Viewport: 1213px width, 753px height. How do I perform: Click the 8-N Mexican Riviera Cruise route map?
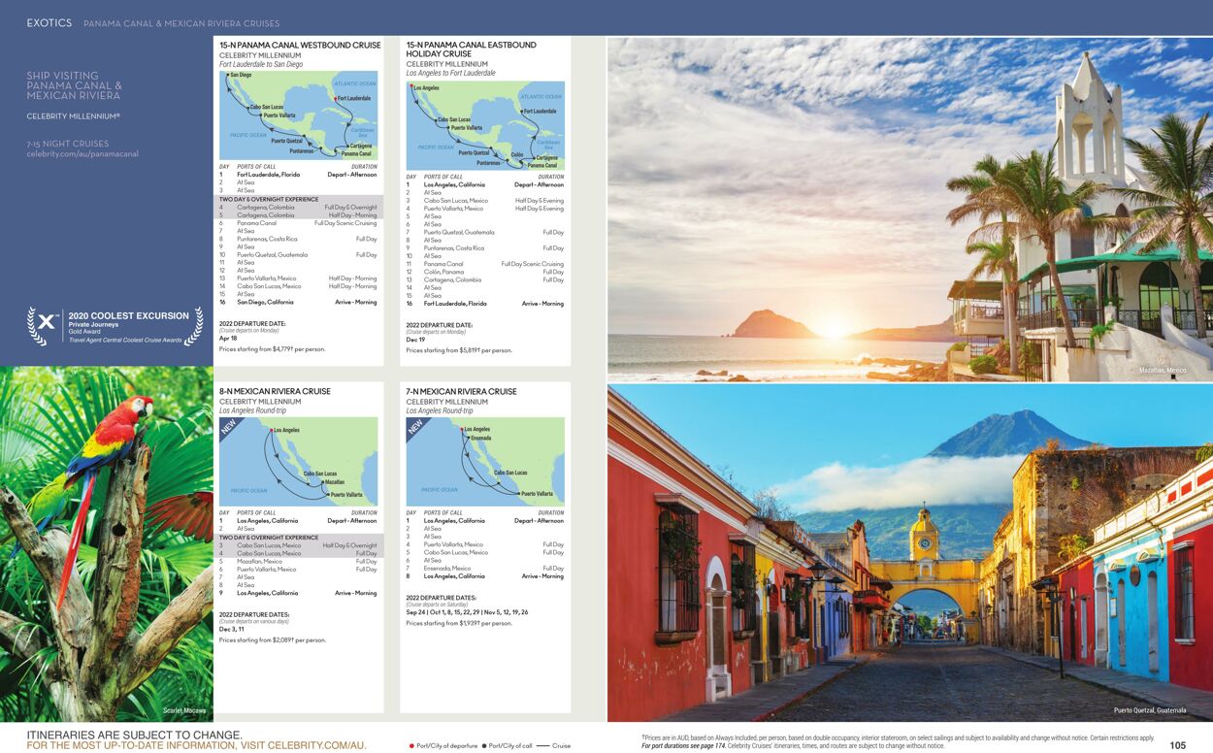(298, 461)
